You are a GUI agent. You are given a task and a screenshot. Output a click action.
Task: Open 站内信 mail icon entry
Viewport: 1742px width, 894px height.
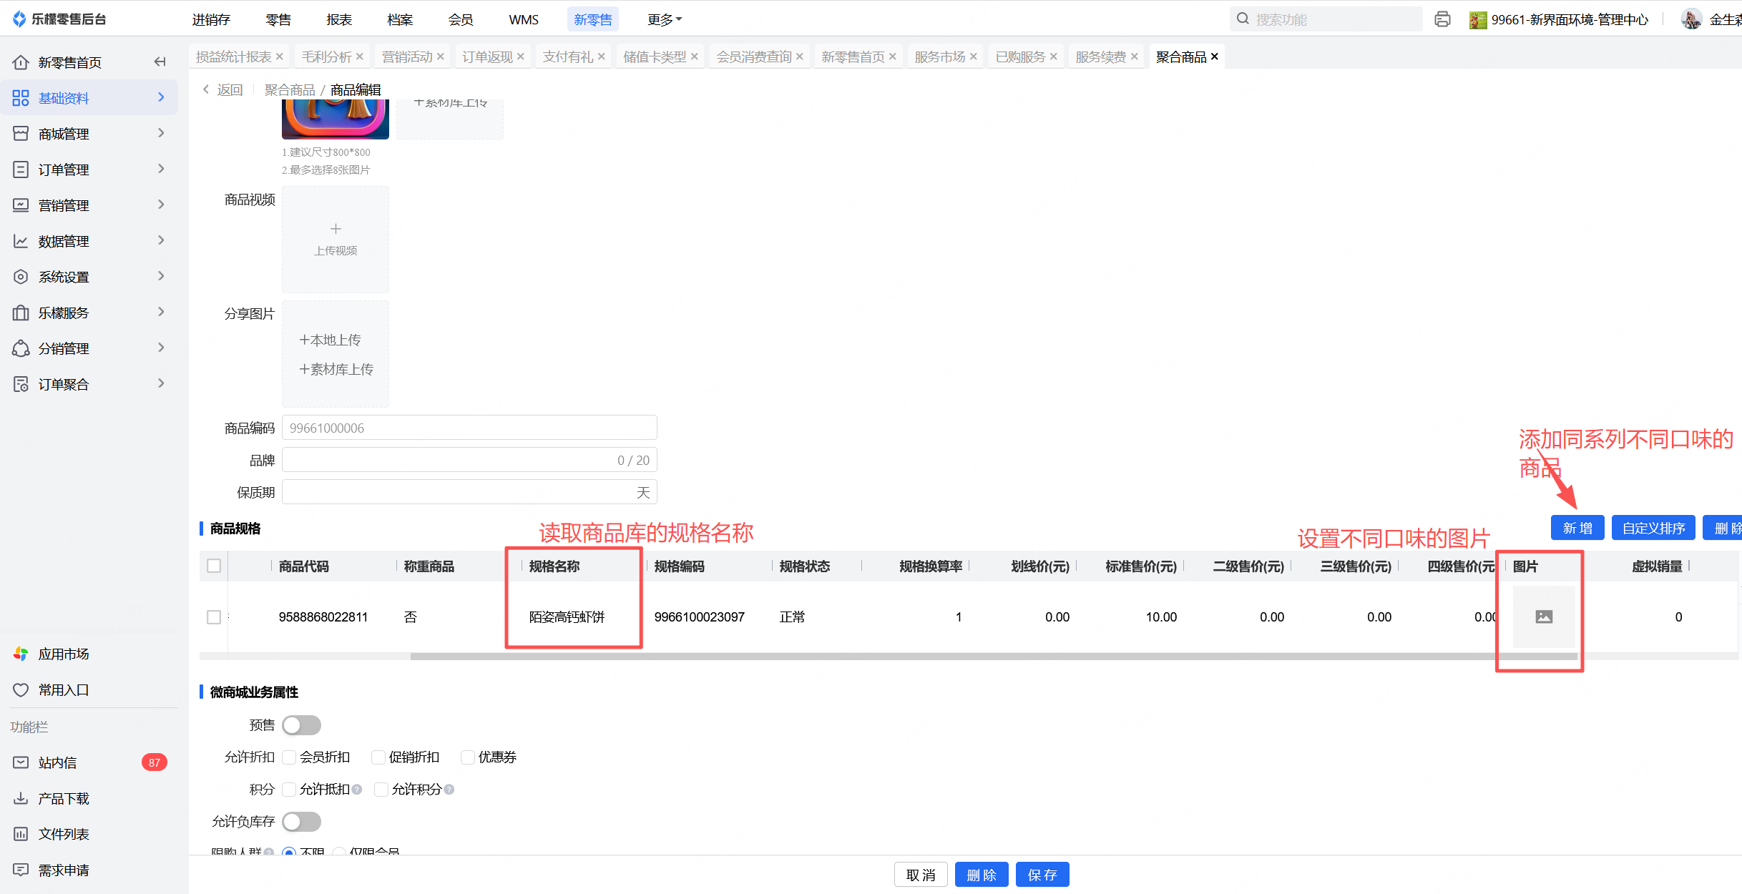(x=21, y=762)
